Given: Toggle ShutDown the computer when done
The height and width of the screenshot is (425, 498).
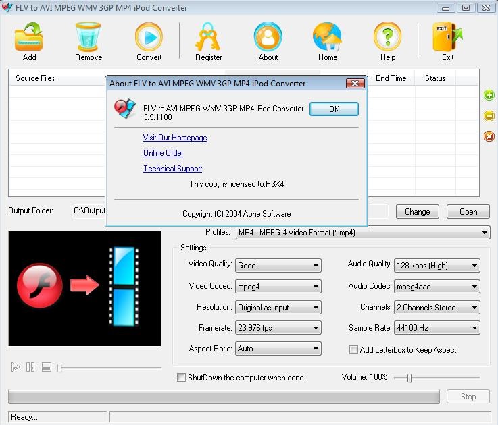Looking at the screenshot, I should pyautogui.click(x=181, y=377).
